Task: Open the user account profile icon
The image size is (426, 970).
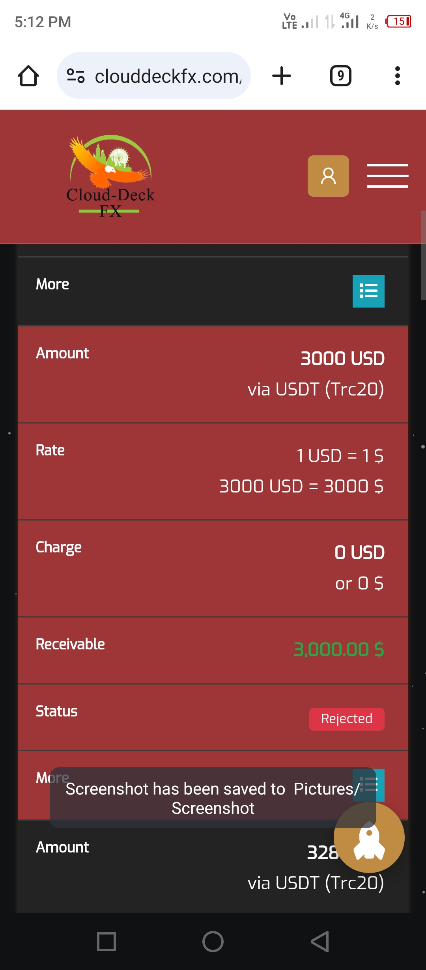Action: pos(328,176)
